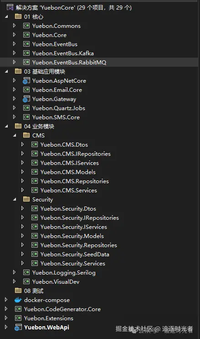Click the C# icon beside Yuebon.Logging.Serilog
Viewport: 200px width, 339px height.
point(26,272)
